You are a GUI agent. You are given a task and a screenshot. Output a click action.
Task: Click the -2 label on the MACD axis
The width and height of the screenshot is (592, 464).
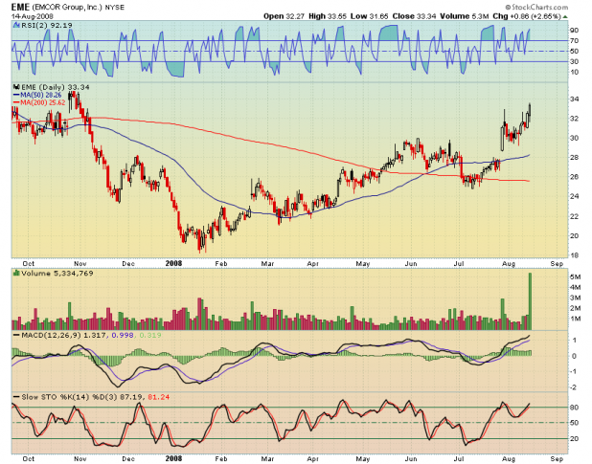pyautogui.click(x=573, y=387)
